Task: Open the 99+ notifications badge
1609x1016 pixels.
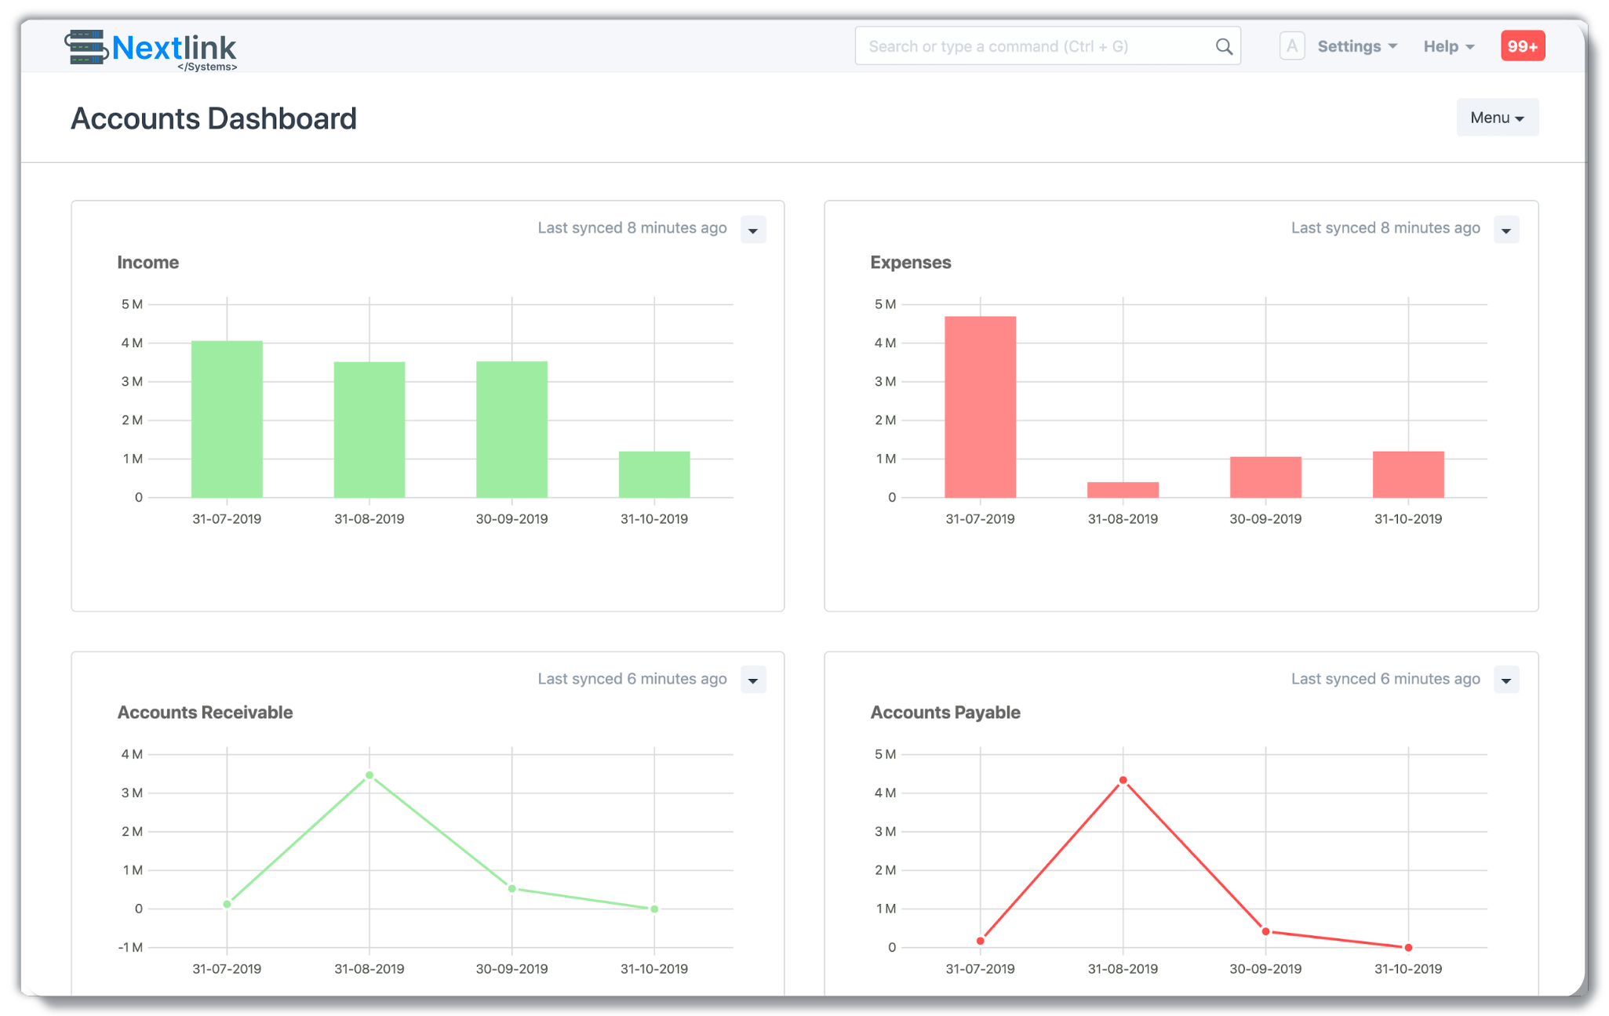Action: [1522, 46]
